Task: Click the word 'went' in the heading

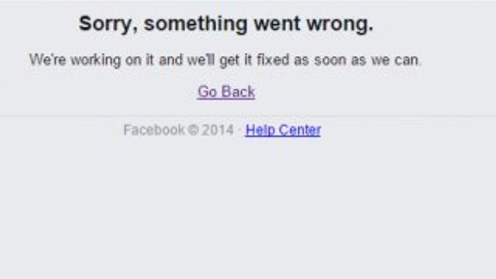Action: pyautogui.click(x=277, y=24)
